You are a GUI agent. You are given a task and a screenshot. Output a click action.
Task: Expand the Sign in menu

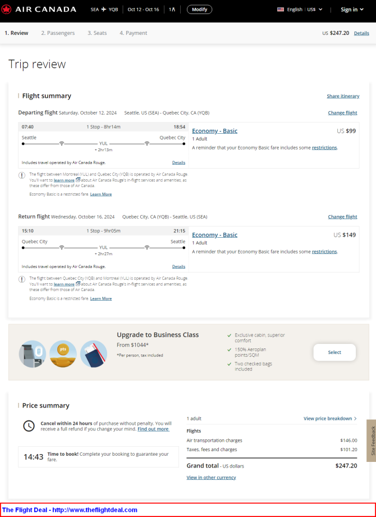tap(352, 10)
